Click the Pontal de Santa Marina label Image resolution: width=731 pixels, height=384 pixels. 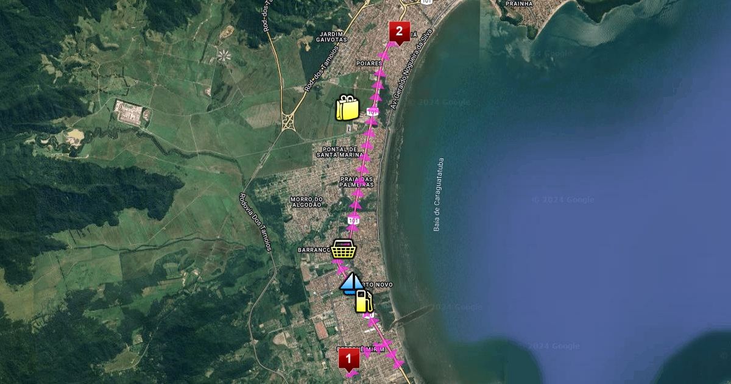(340, 152)
